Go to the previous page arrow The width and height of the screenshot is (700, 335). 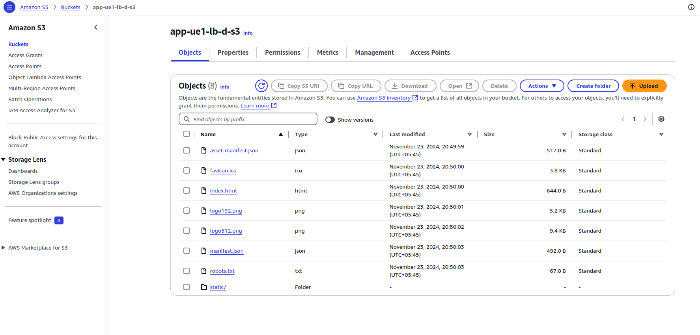[623, 119]
